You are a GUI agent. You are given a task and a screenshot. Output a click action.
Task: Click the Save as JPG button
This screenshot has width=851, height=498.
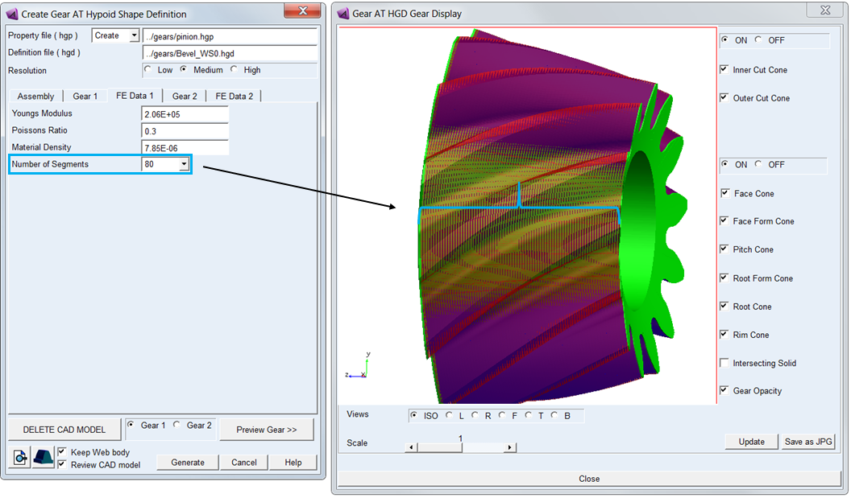pos(808,442)
